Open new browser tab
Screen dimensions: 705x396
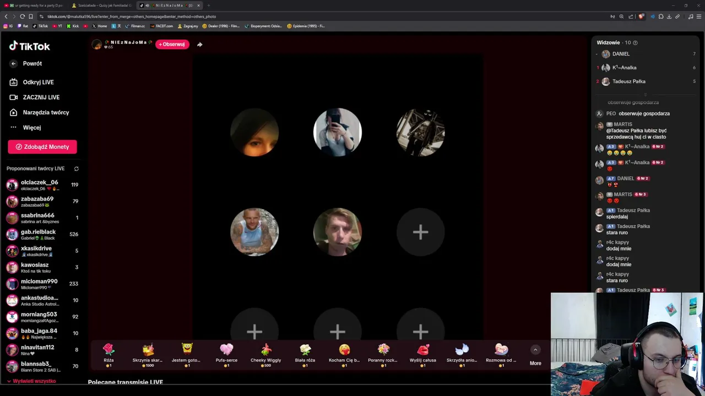(209, 5)
